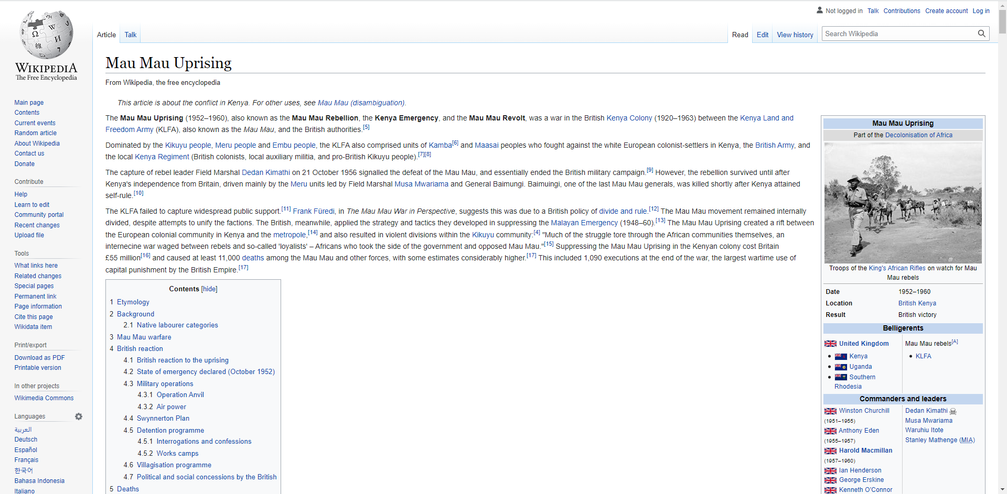Open Stanley Mathenge link in infobox
The width and height of the screenshot is (1007, 494).
931,440
